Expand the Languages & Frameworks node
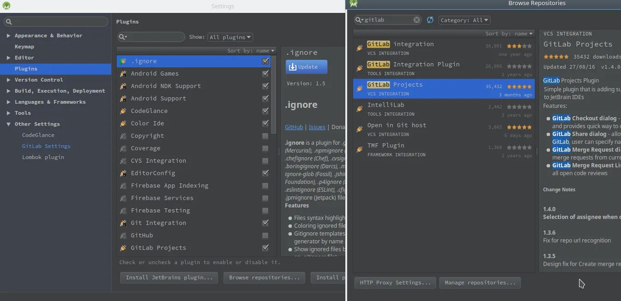This screenshot has height=301, width=621. tap(8, 102)
